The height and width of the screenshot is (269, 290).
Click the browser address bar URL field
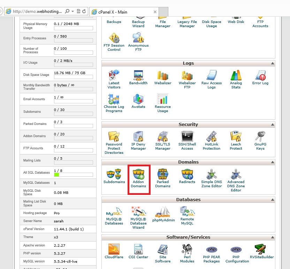37,11
